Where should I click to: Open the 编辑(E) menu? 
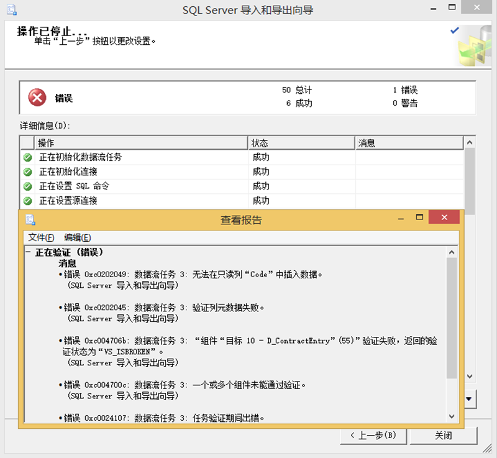pyautogui.click(x=77, y=237)
